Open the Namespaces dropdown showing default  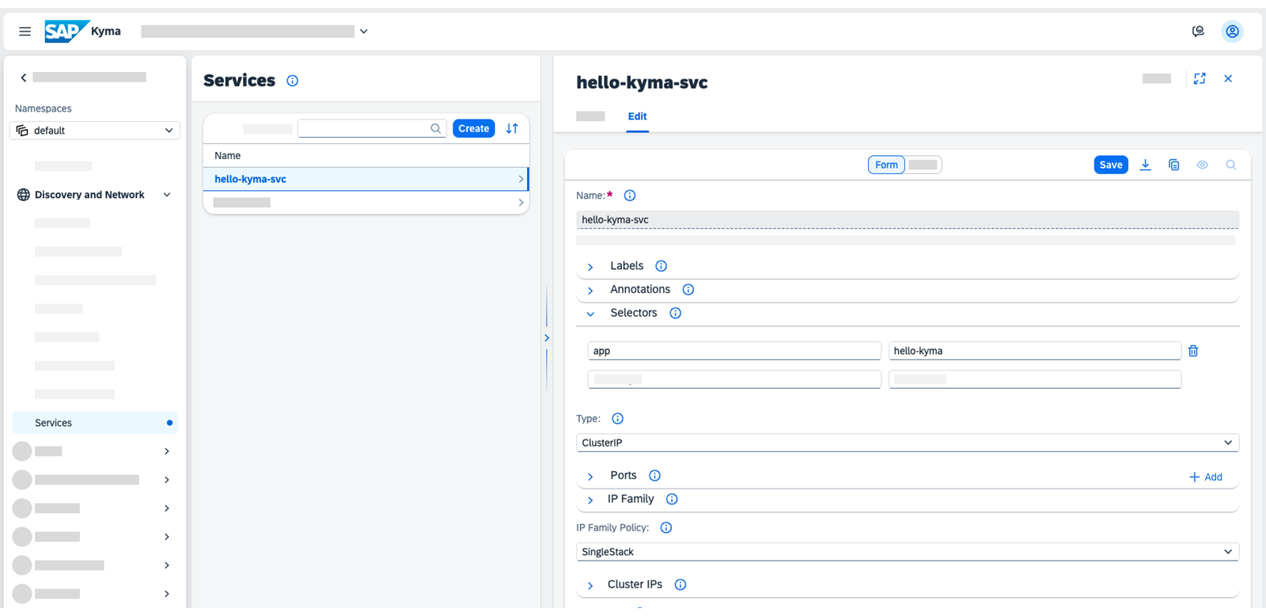95,131
